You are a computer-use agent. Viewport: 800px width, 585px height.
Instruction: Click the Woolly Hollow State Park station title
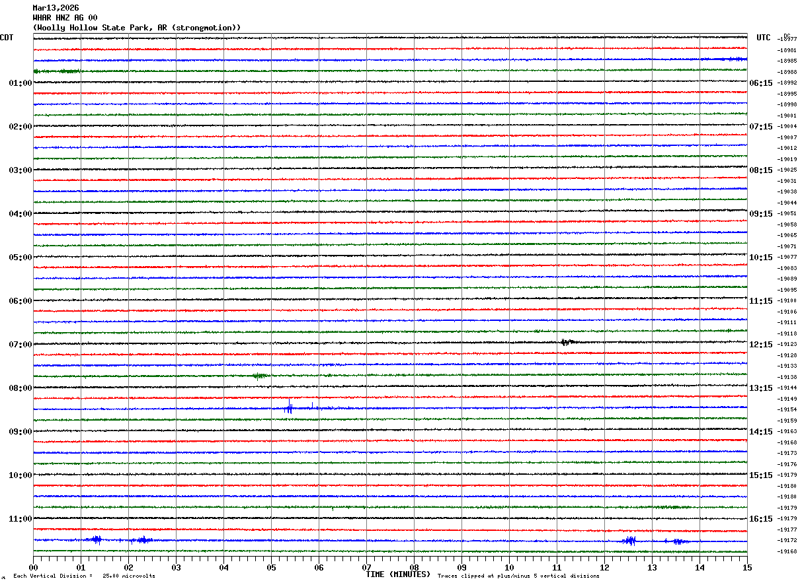click(x=137, y=28)
